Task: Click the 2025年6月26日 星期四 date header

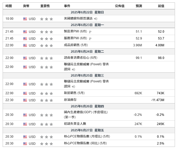Action: (87, 106)
